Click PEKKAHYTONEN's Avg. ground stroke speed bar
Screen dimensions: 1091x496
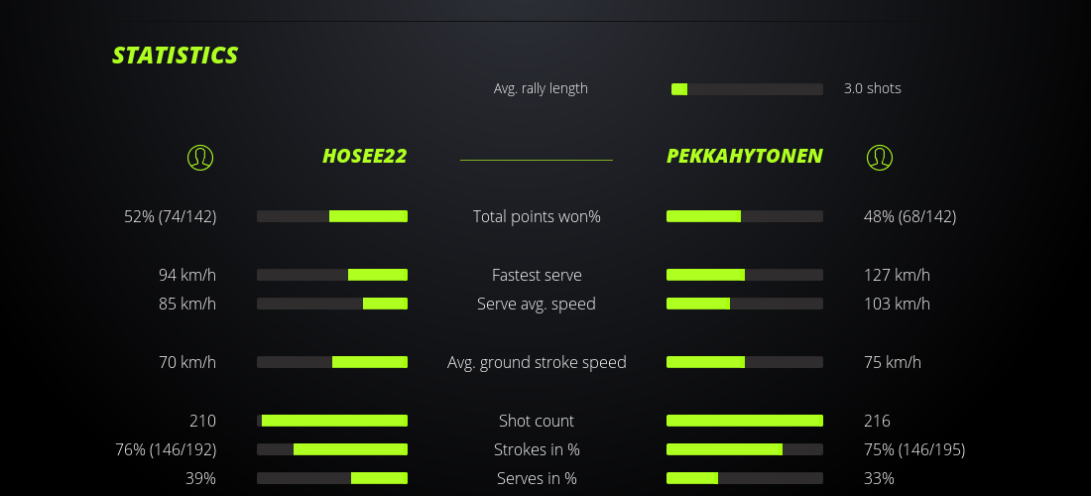pyautogui.click(x=745, y=362)
